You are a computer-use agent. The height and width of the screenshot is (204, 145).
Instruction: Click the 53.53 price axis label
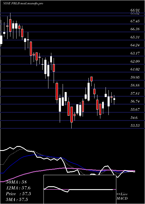pyautogui.click(x=135, y=125)
